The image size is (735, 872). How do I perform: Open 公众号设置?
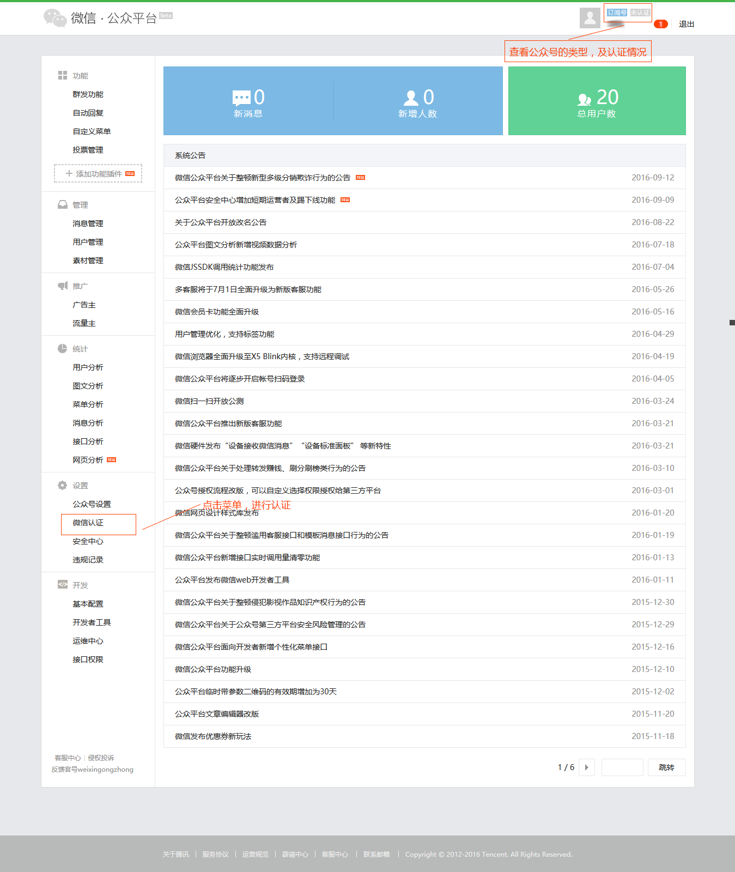[x=92, y=504]
